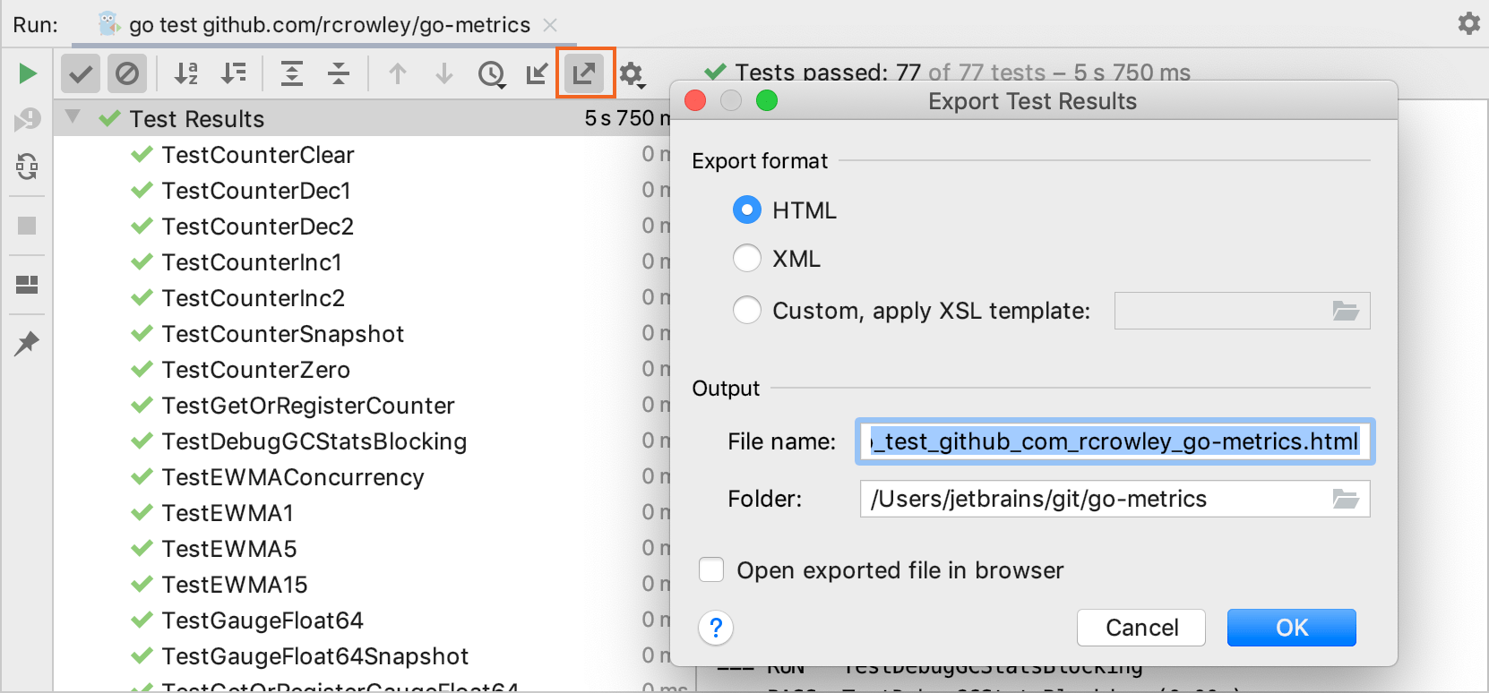
Task: Import test results icon
Action: tap(538, 73)
